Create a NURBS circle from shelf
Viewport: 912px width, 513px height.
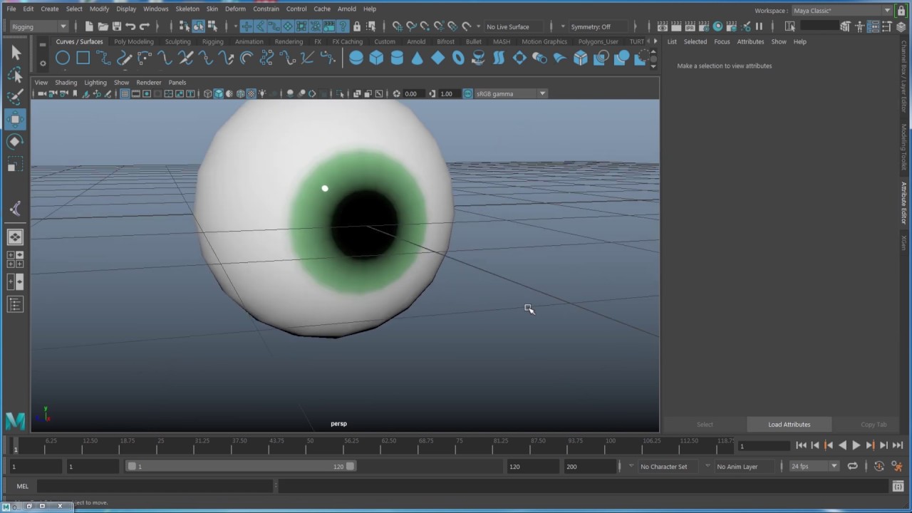pos(63,58)
